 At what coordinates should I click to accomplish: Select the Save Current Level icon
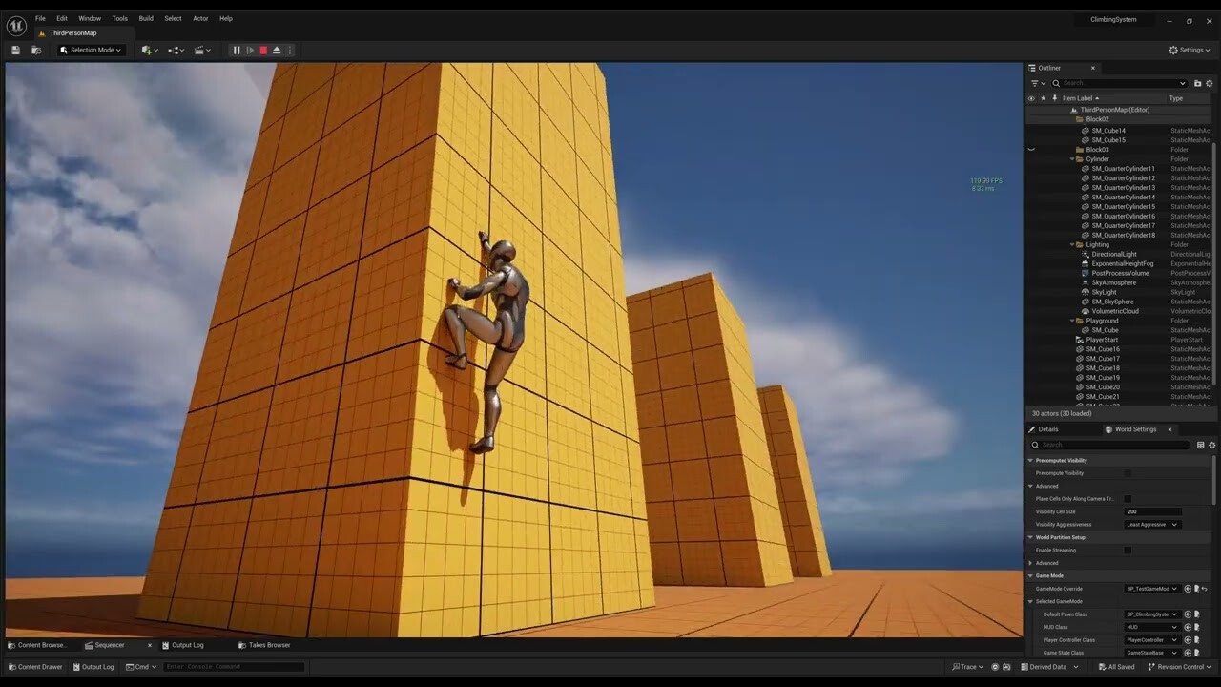point(14,50)
